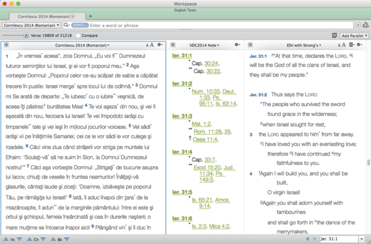Follow the Mal. 1:2 cross-reference
The height and width of the screenshot is (244, 371).
coord(201,124)
